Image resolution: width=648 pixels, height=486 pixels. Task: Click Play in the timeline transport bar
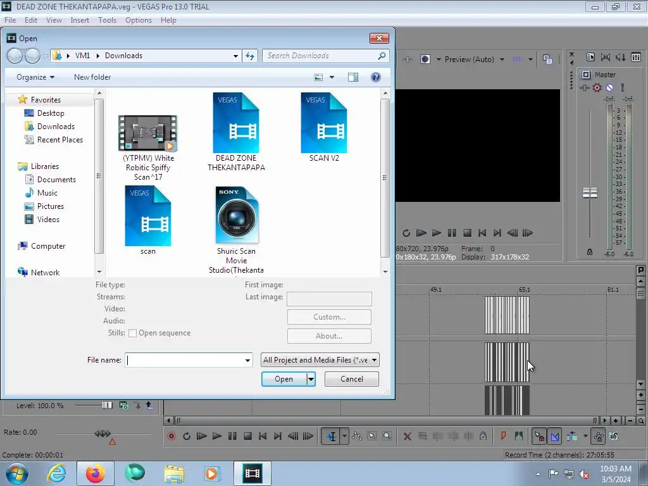tap(217, 436)
